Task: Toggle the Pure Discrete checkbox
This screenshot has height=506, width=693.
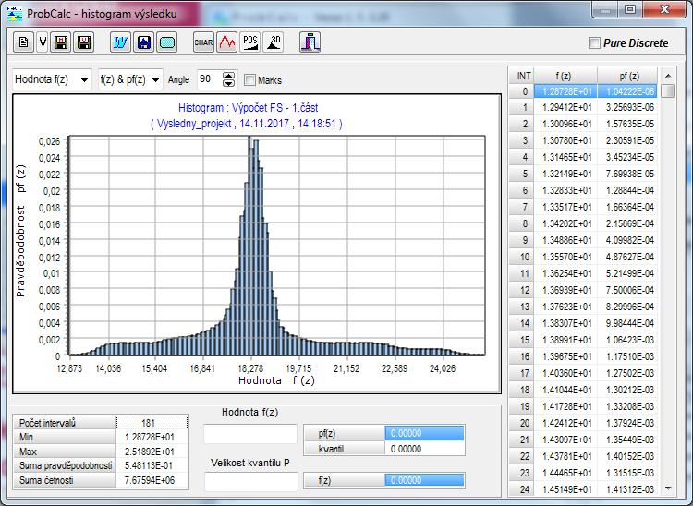Action: [595, 43]
